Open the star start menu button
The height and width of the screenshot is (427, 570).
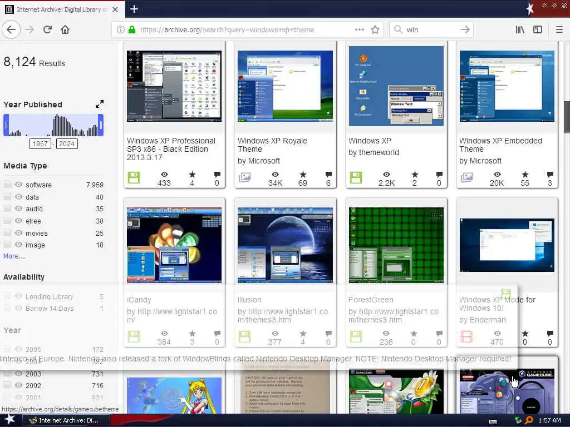(x=10, y=420)
